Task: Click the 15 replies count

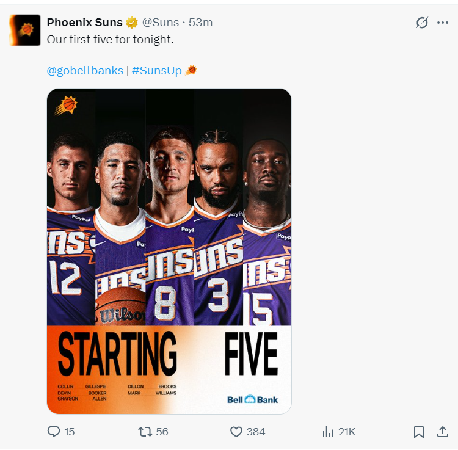Action: 69,432
